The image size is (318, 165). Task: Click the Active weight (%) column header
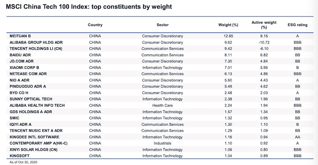[x=264, y=25]
